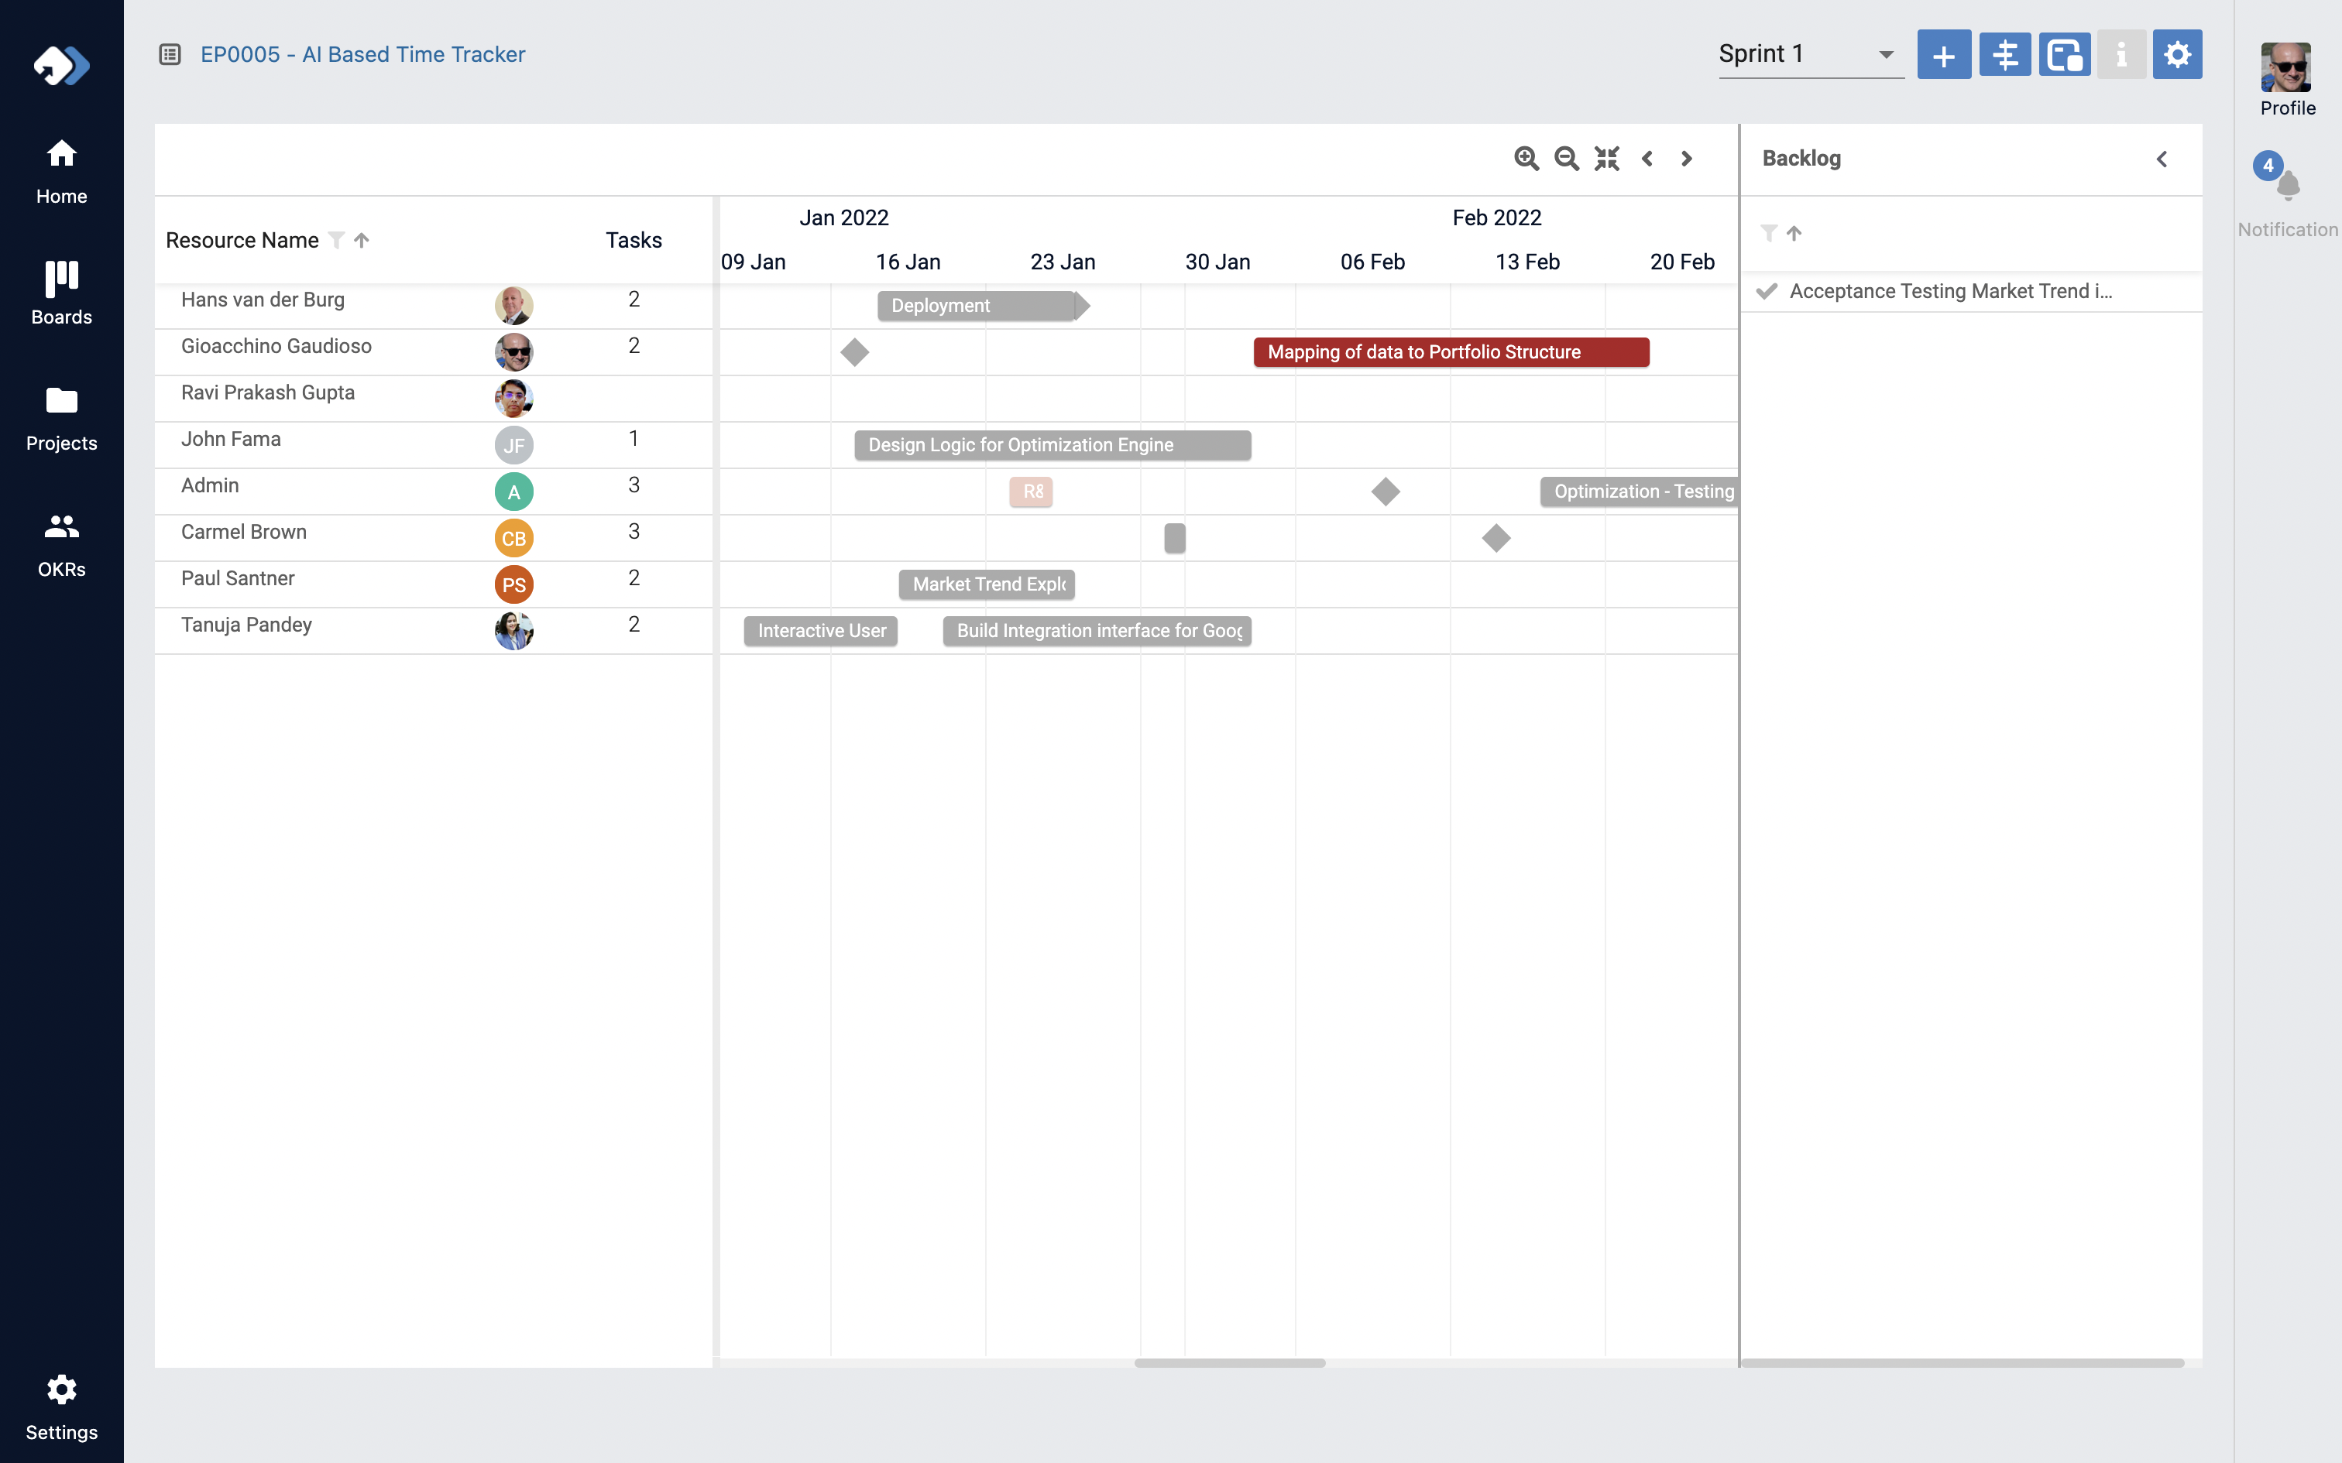This screenshot has width=2342, height=1463.
Task: Click the EP0005 AI Based Time Tracker link
Action: pyautogui.click(x=362, y=54)
